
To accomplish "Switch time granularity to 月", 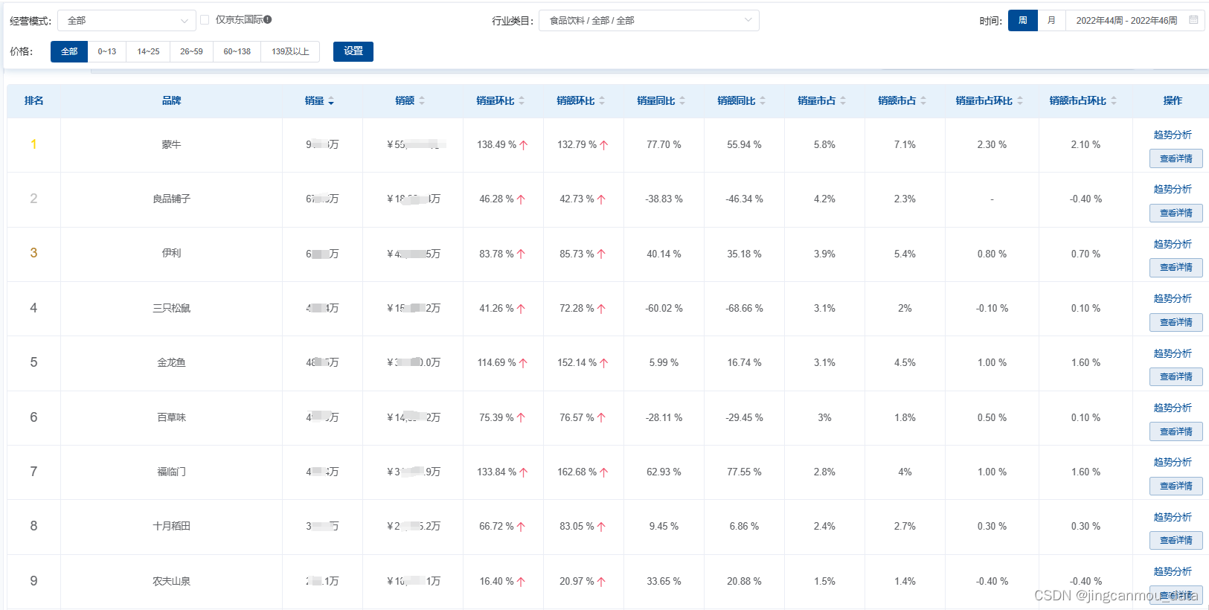I will [1051, 21].
